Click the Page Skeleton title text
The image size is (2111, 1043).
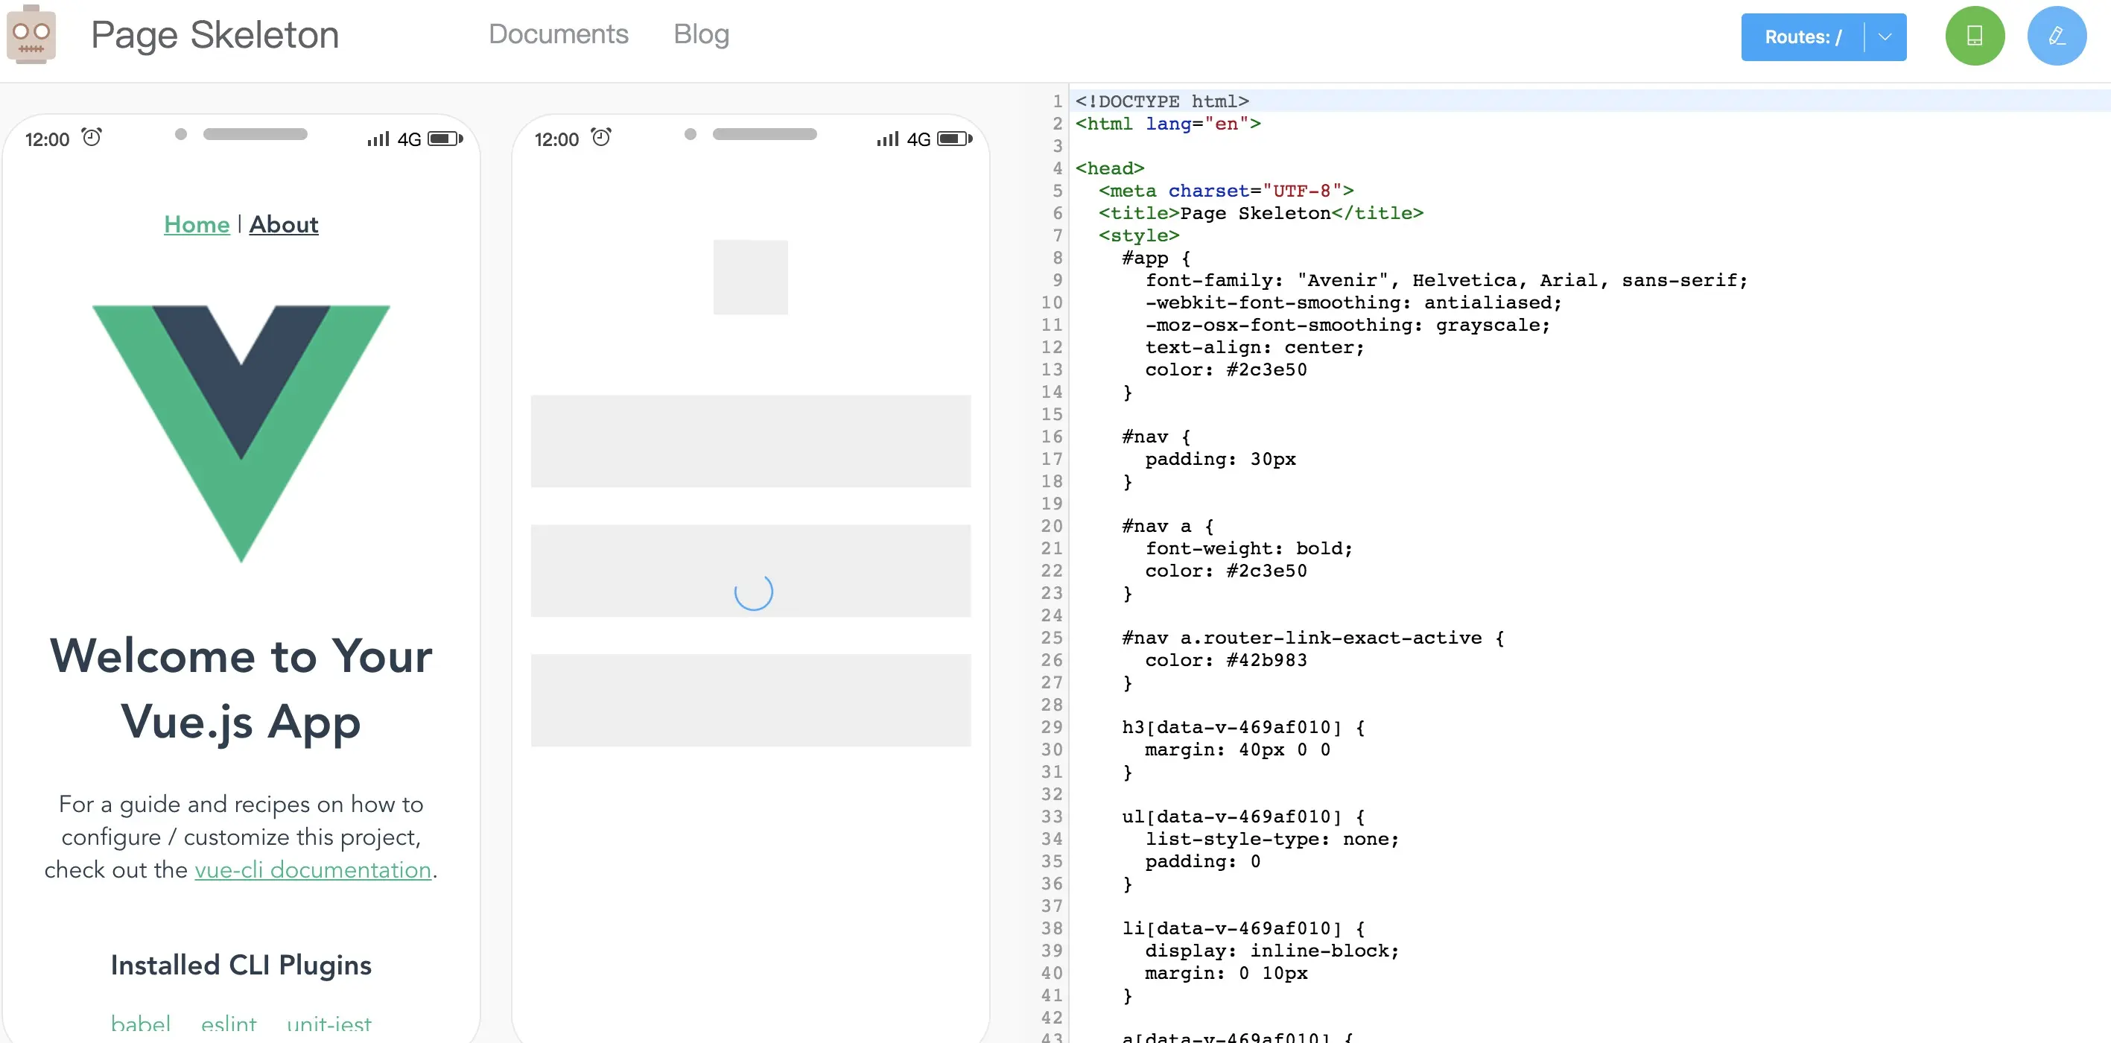(x=215, y=35)
